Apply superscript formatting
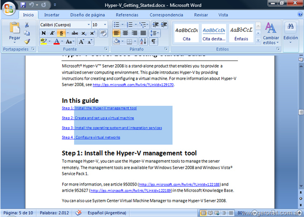This screenshot has width=304, height=217. point(93,33)
